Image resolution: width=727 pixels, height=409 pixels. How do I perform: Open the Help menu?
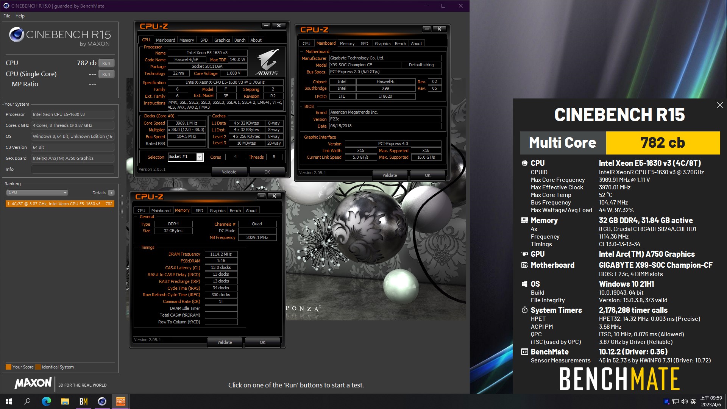20,16
